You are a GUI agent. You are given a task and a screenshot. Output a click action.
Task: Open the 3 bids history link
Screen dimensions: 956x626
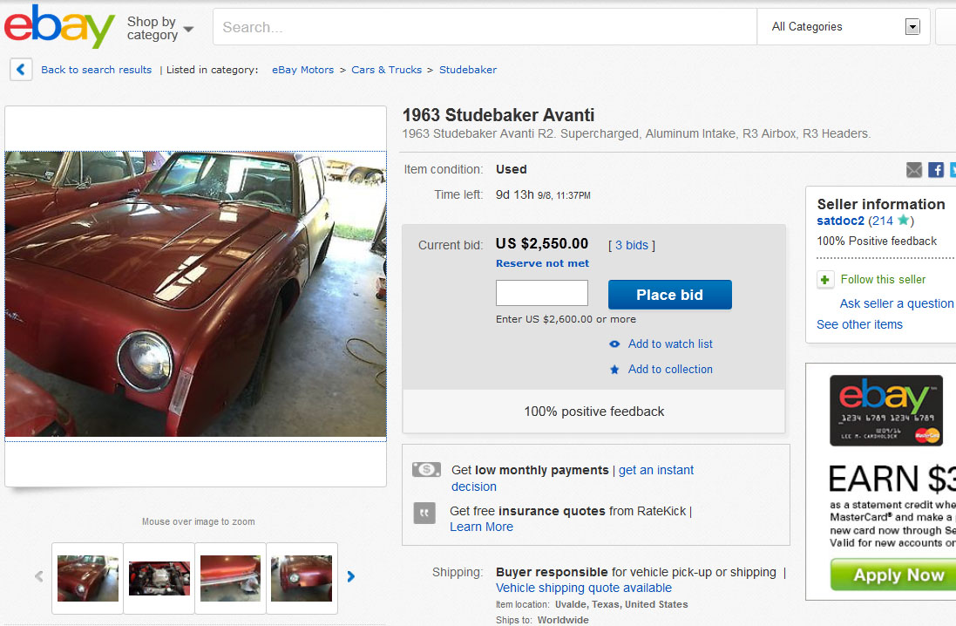[x=632, y=245]
